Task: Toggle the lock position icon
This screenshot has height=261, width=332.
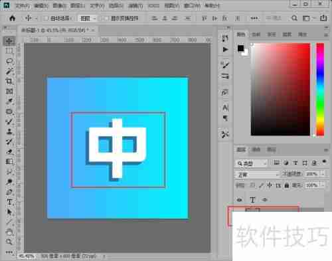Action: click(x=270, y=185)
